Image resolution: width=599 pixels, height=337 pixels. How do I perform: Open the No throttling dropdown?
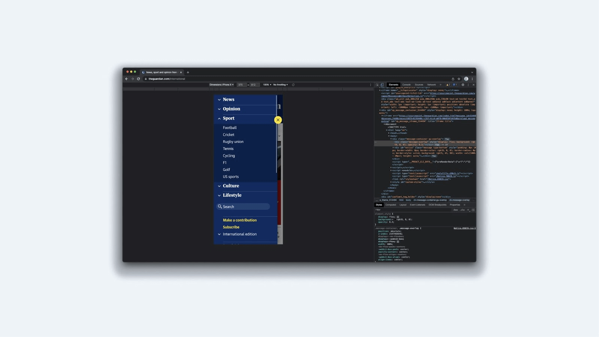[x=280, y=85]
